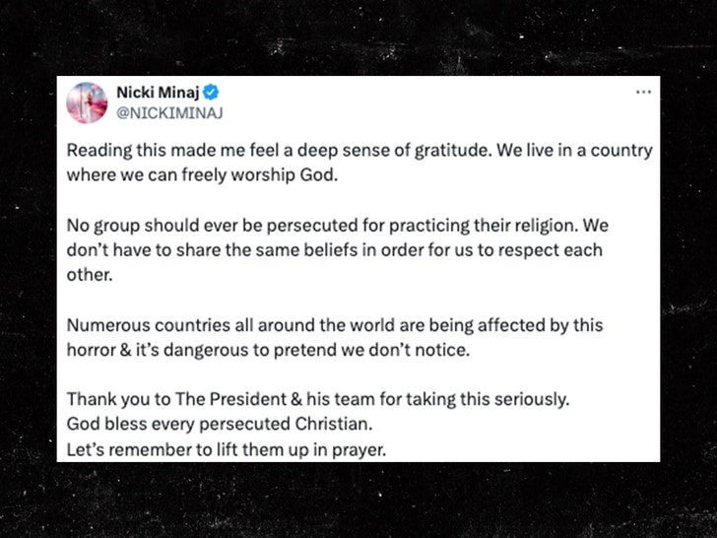Click the line starting 'Reading this made me'
The width and height of the screenshot is (717, 538).
[x=359, y=153]
